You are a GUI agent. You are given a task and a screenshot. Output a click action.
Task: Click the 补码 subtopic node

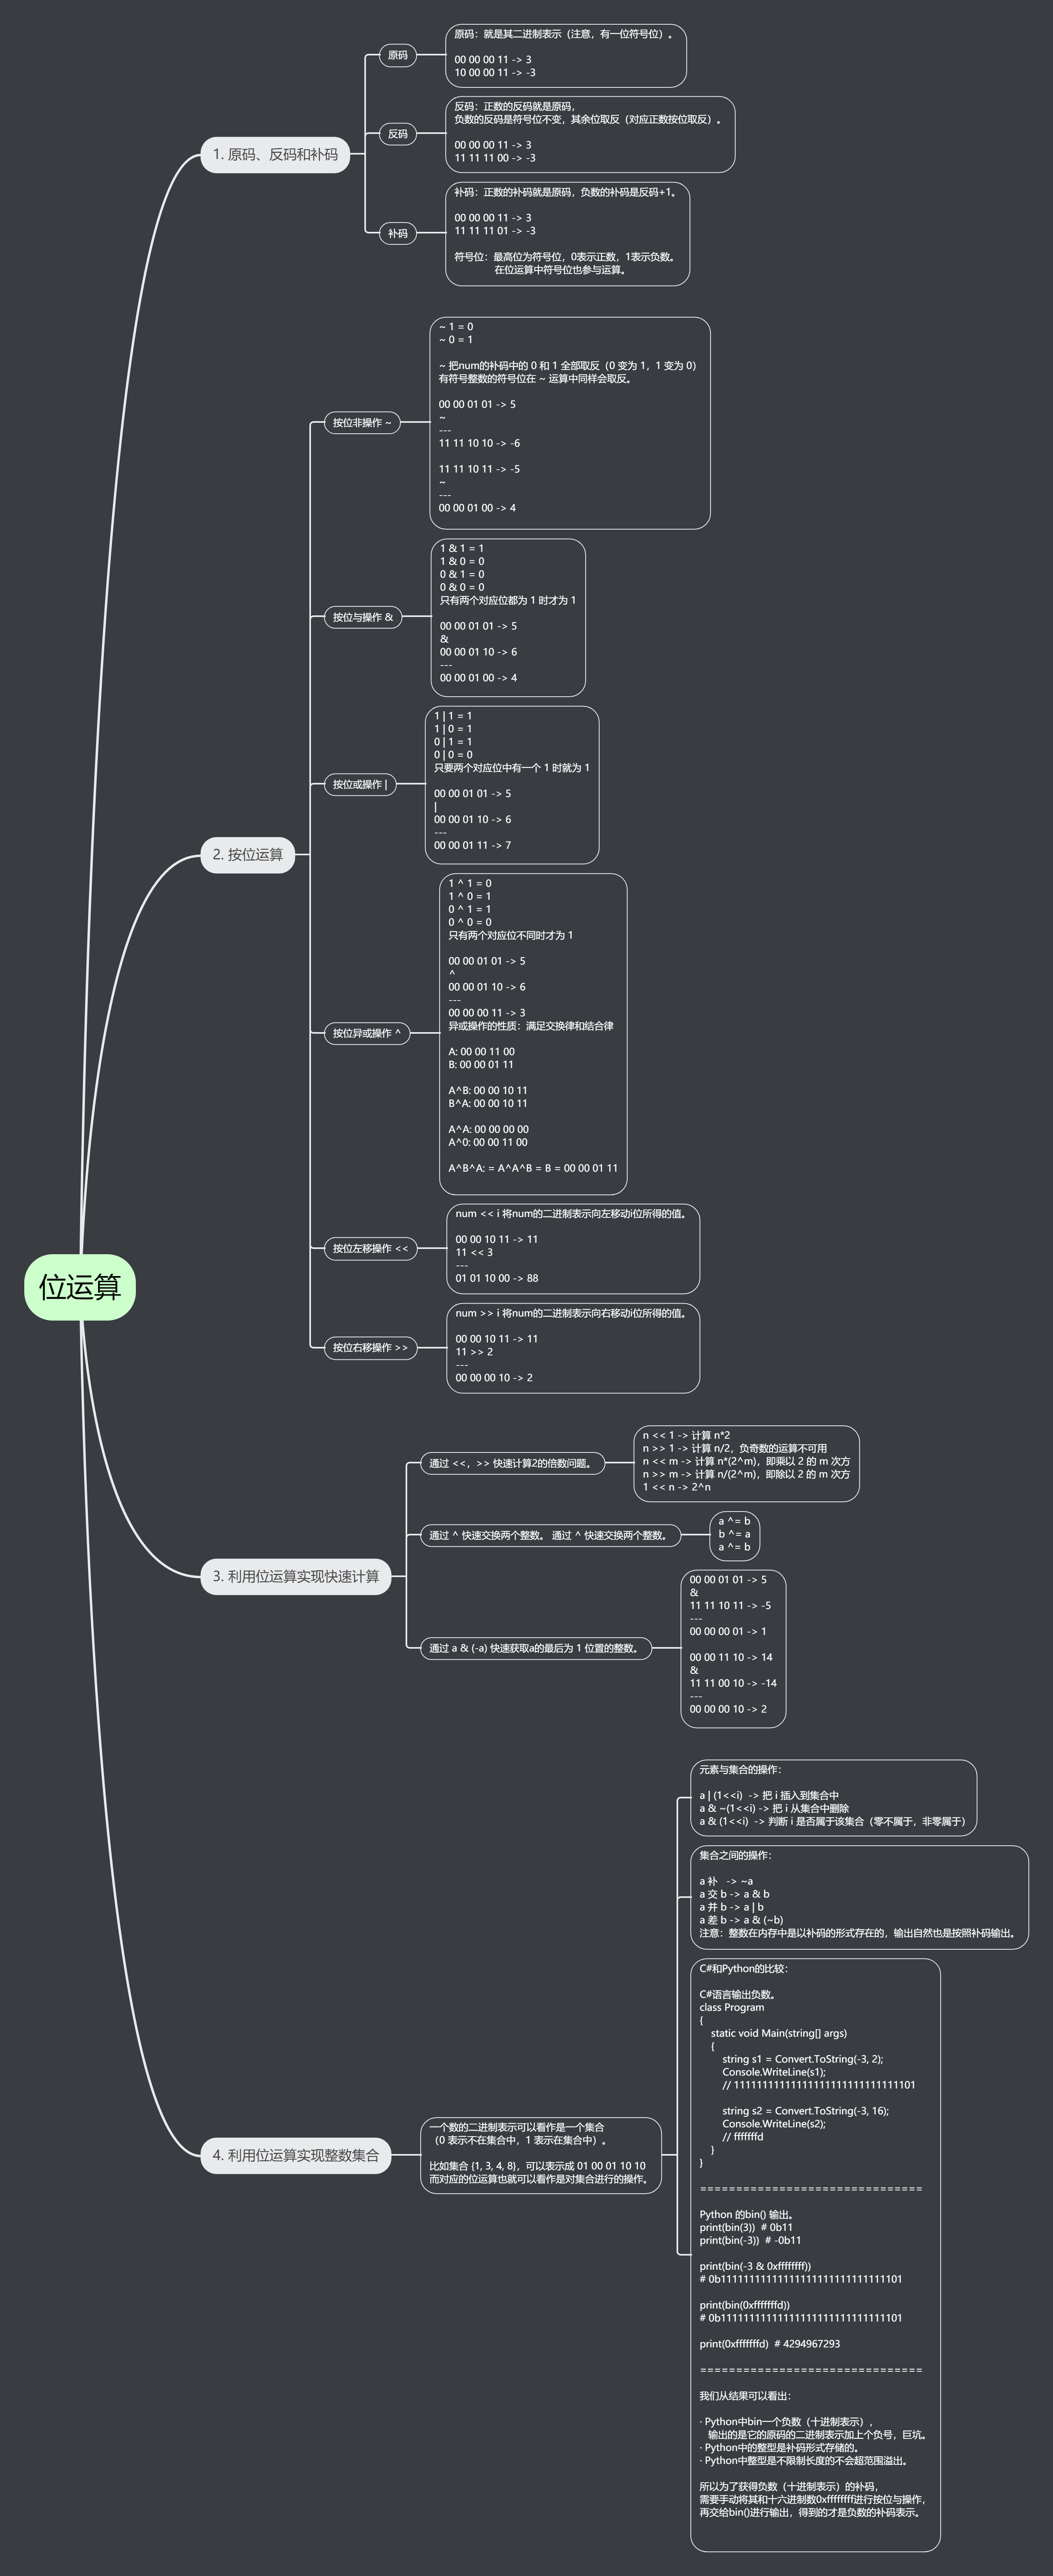[398, 233]
